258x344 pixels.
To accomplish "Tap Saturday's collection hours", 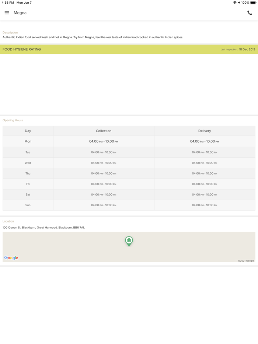I will click(104, 194).
